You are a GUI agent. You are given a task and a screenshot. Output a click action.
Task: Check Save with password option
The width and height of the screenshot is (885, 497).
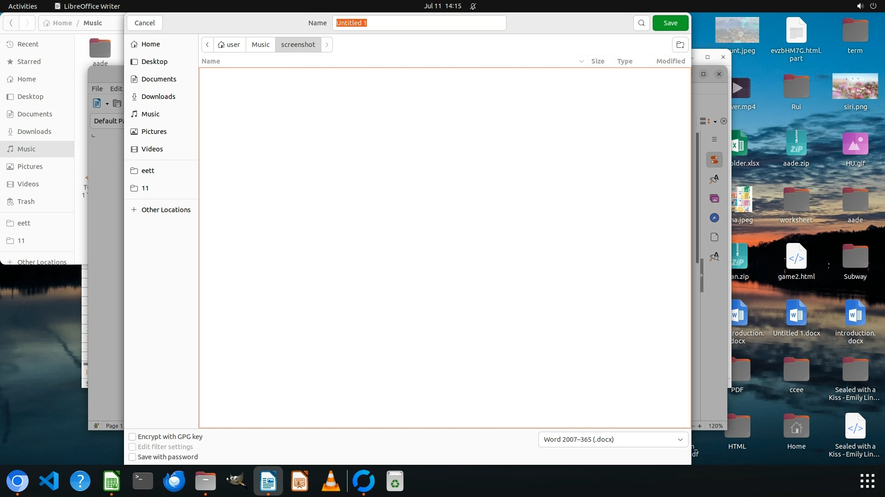pyautogui.click(x=133, y=457)
